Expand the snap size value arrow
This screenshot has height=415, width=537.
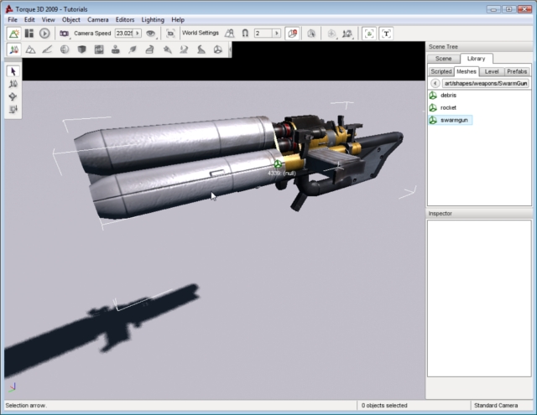click(277, 34)
